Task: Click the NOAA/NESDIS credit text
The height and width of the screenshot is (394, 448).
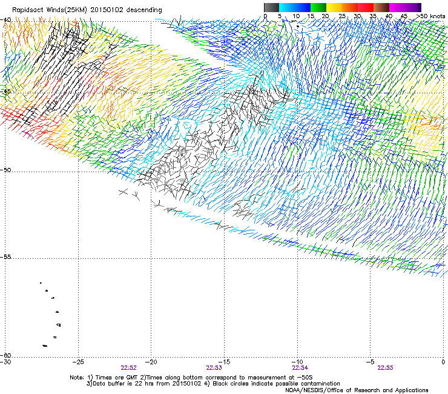Action: (357, 390)
